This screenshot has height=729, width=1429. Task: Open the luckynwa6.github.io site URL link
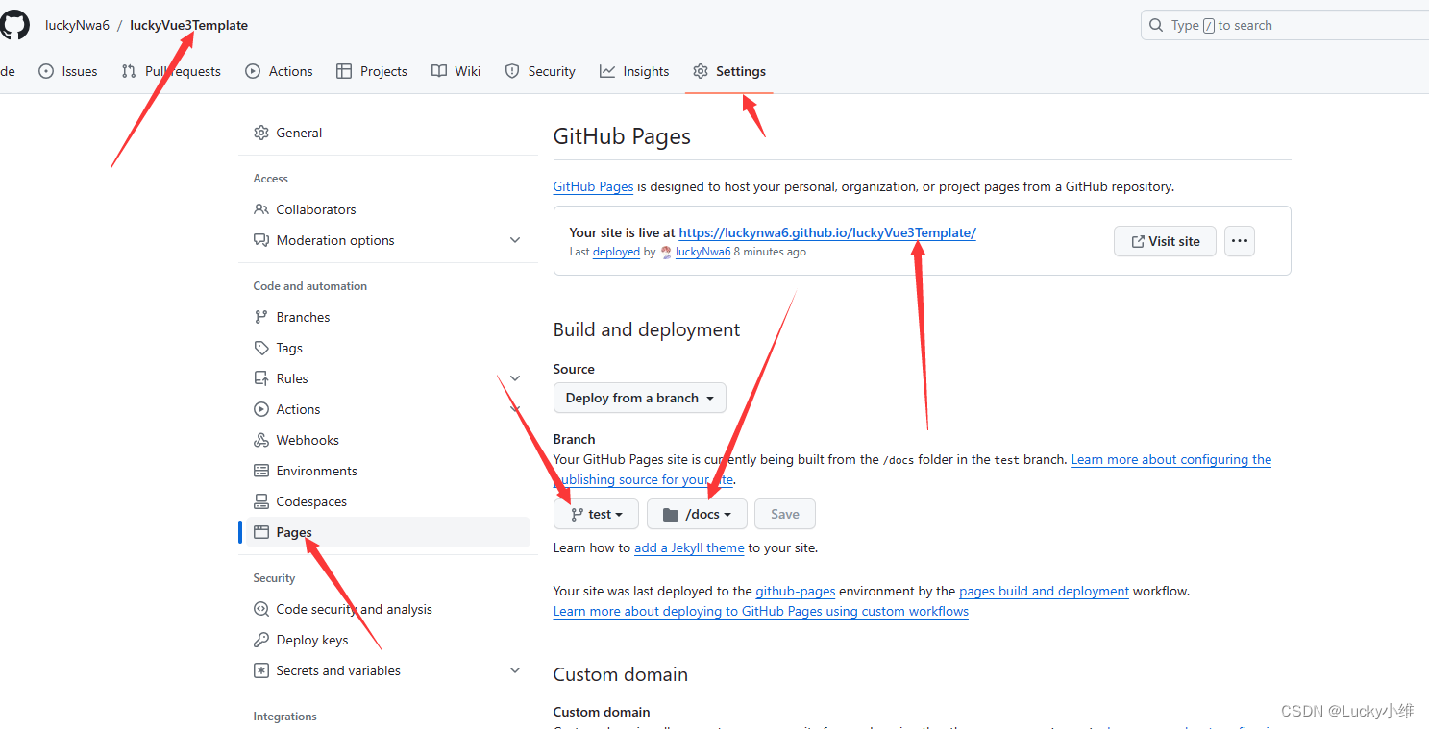coord(827,232)
